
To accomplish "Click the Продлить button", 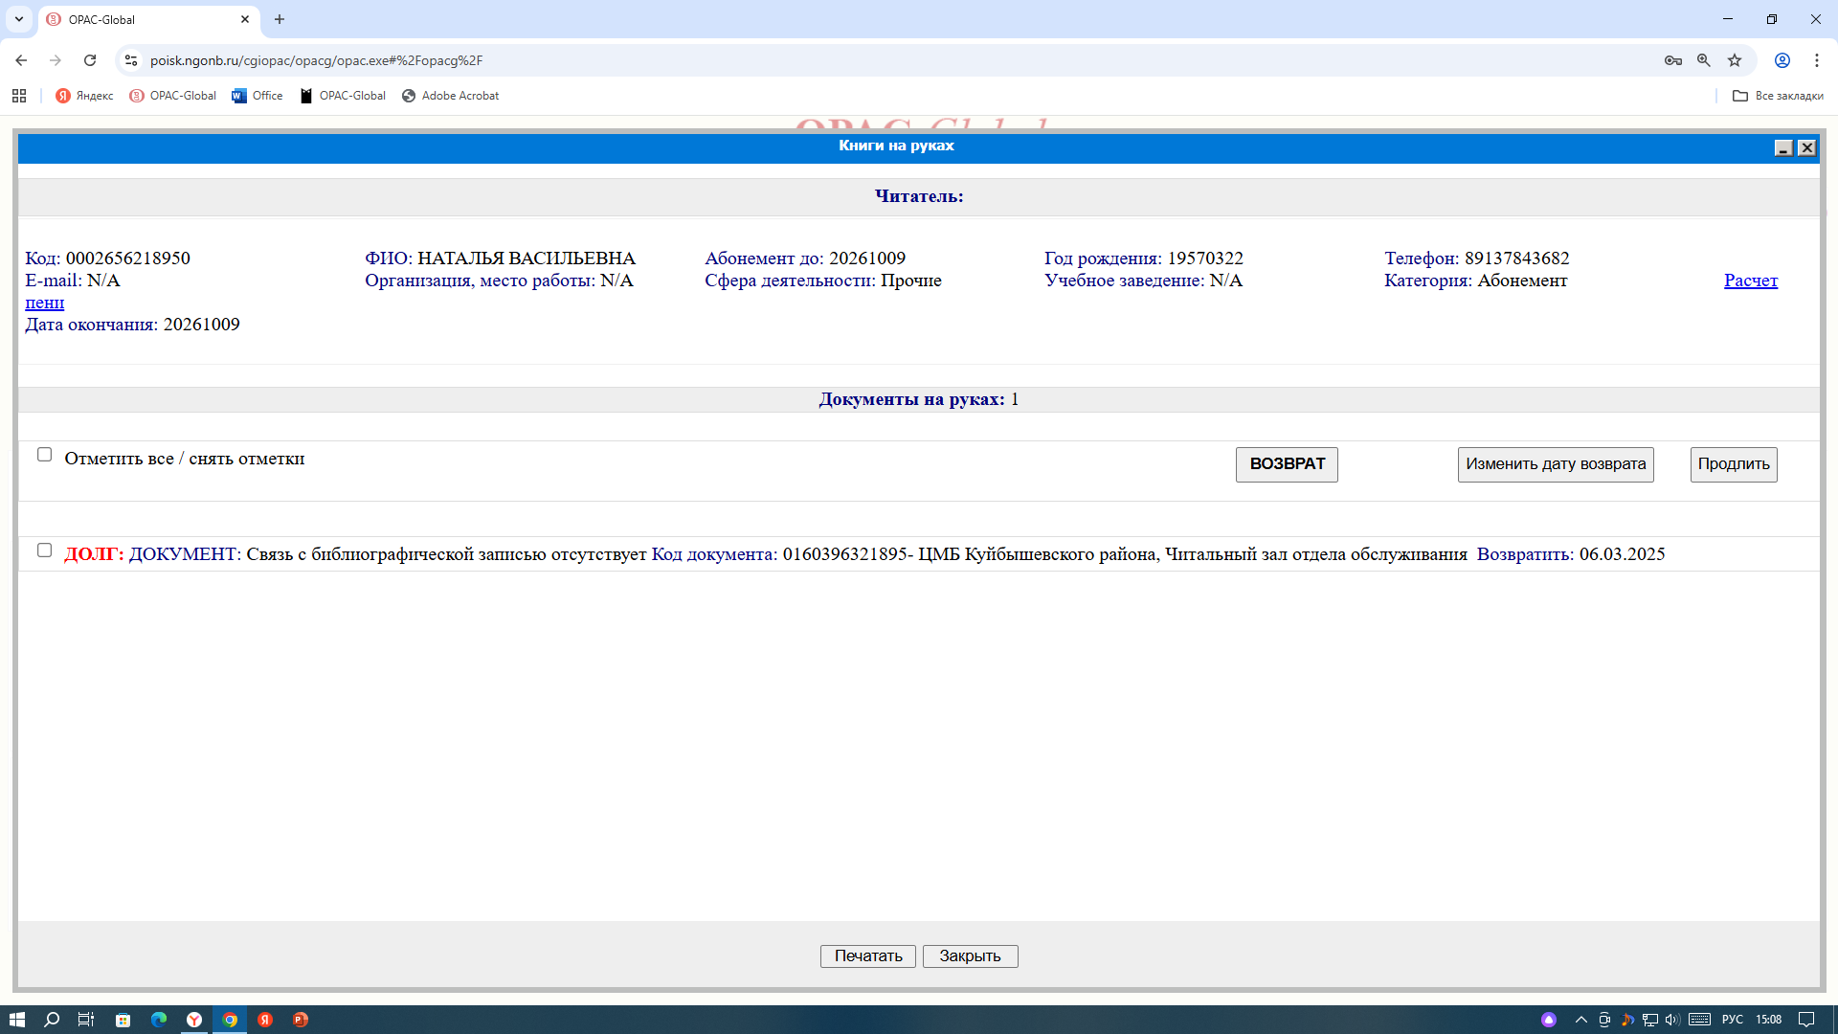I will pyautogui.click(x=1733, y=464).
